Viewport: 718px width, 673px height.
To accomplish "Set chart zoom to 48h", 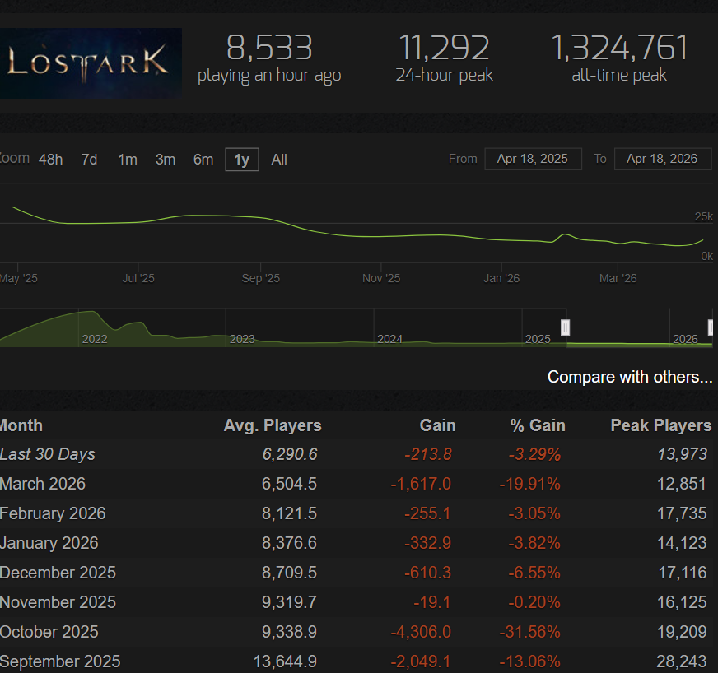I will pyautogui.click(x=50, y=160).
